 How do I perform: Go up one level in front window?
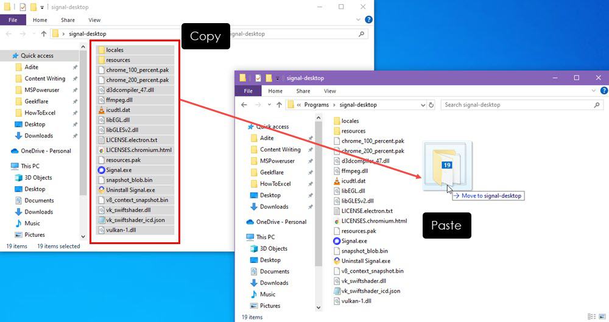tap(279, 105)
